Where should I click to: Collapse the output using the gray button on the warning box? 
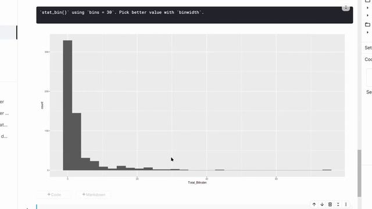346,8
